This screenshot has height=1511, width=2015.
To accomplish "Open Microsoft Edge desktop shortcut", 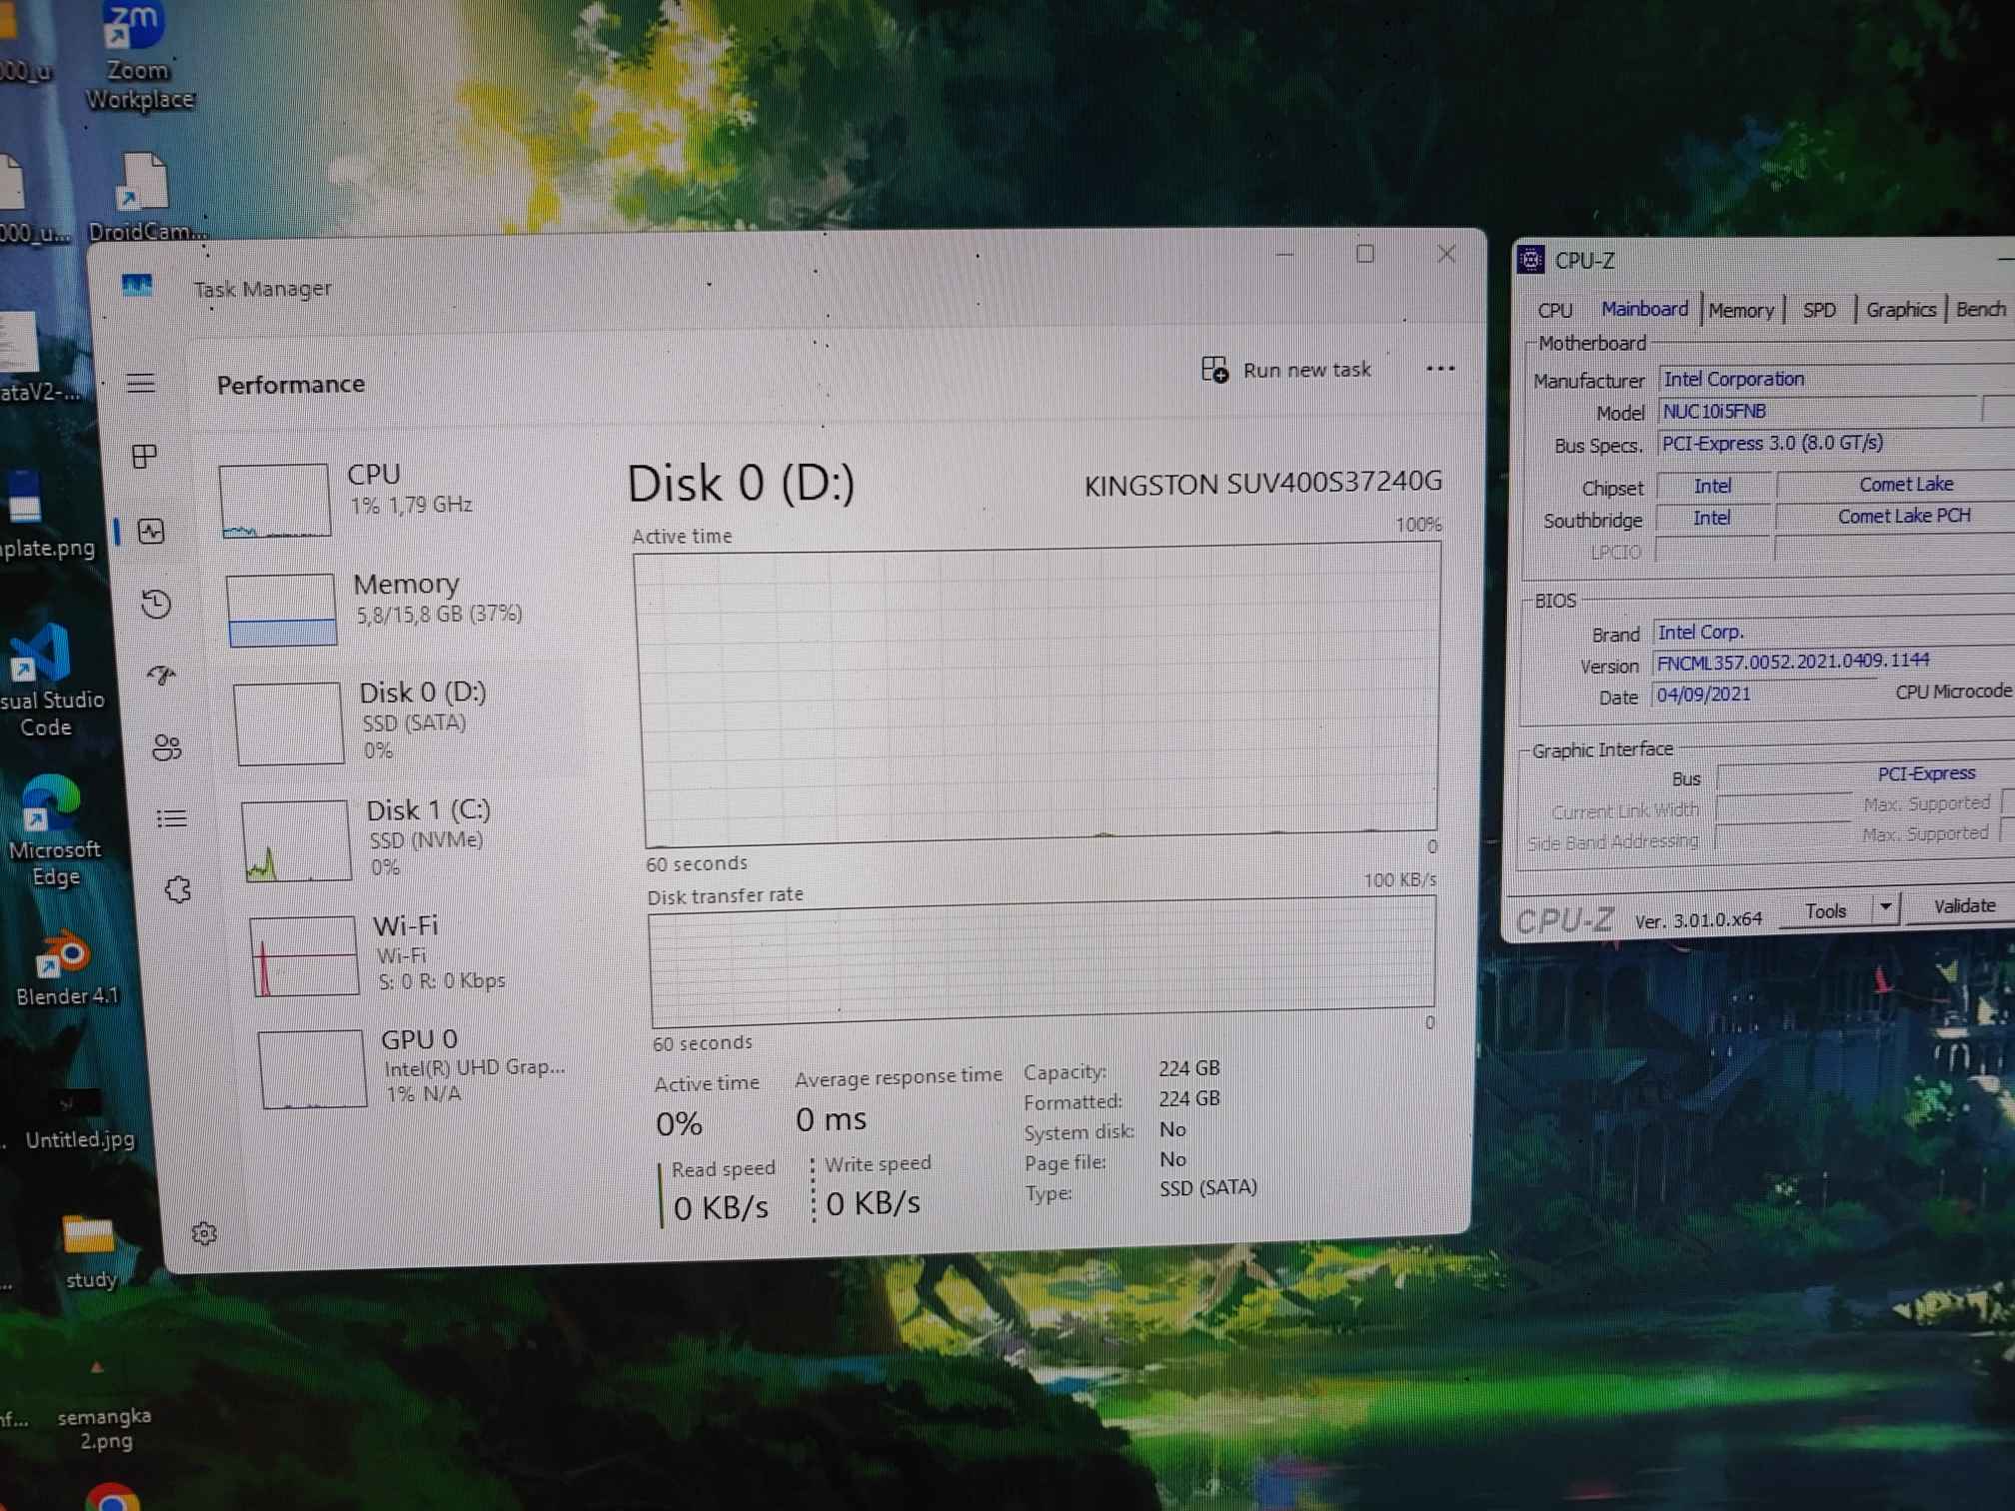I will coord(52,830).
